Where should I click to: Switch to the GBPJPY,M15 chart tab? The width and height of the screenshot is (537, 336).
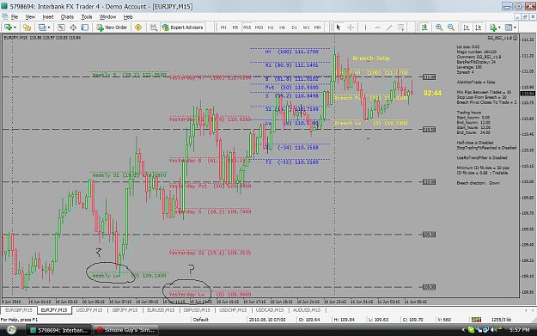[x=125, y=310]
